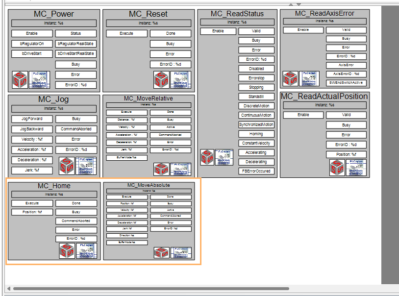This screenshot has width=399, height=296.
Task: Click the Velocity field in MC_Jog
Action: click(x=32, y=139)
